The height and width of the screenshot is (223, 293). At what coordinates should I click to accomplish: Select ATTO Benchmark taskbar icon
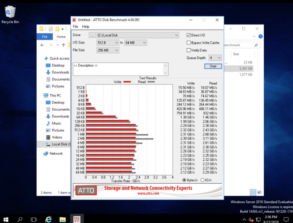pos(77,219)
